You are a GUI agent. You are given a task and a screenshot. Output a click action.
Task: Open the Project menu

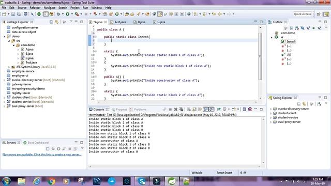[x=75, y=8]
